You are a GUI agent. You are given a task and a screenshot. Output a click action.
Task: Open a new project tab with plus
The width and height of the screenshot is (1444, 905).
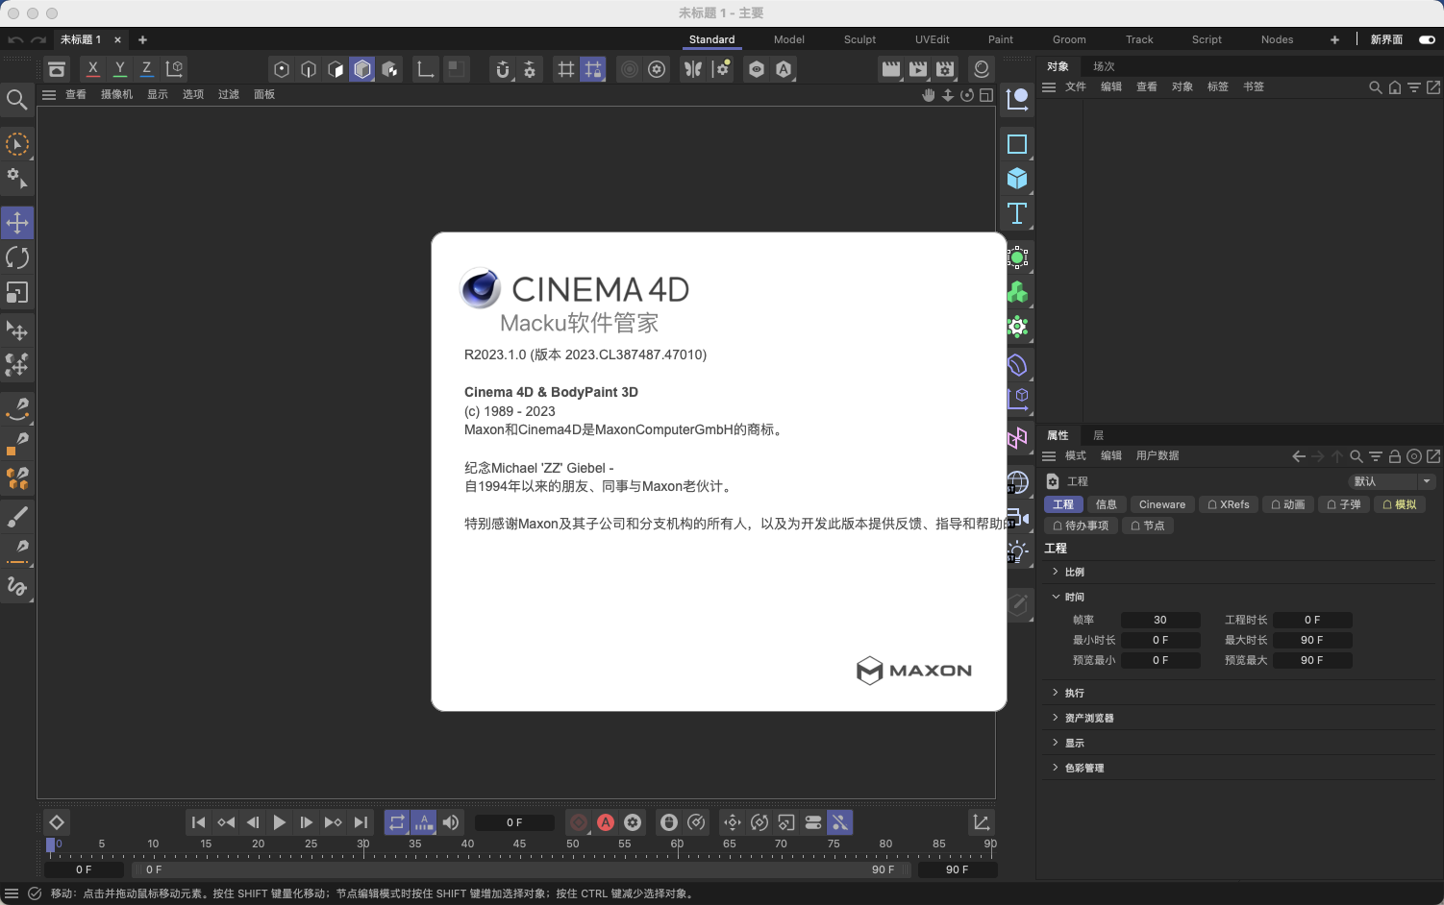point(142,39)
